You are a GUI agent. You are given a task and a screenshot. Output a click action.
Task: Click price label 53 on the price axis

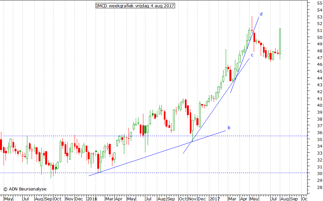tap(320, 17)
